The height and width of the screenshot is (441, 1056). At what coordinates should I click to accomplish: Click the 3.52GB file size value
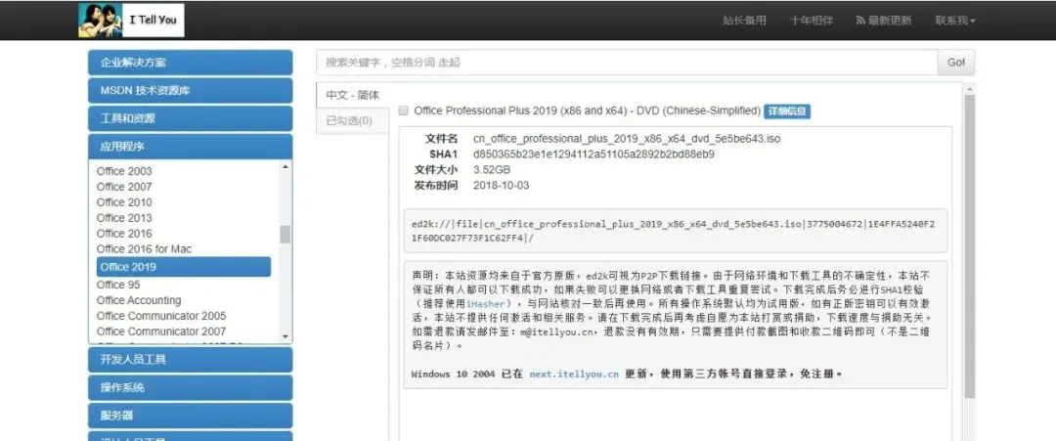492,170
